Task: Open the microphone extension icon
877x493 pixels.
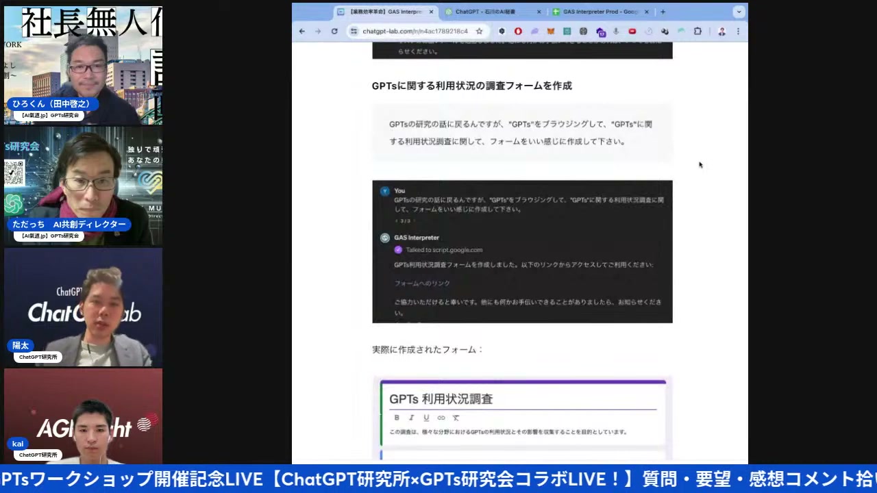Action: [616, 31]
